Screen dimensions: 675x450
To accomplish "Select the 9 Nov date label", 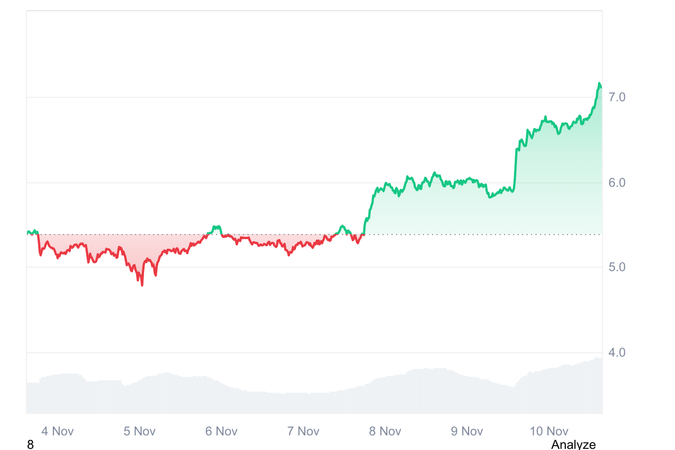I will 467,431.
